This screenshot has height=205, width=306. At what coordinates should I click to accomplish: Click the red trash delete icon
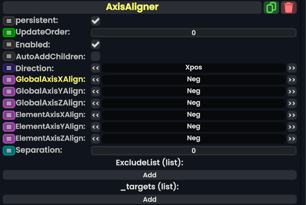pos(289,8)
